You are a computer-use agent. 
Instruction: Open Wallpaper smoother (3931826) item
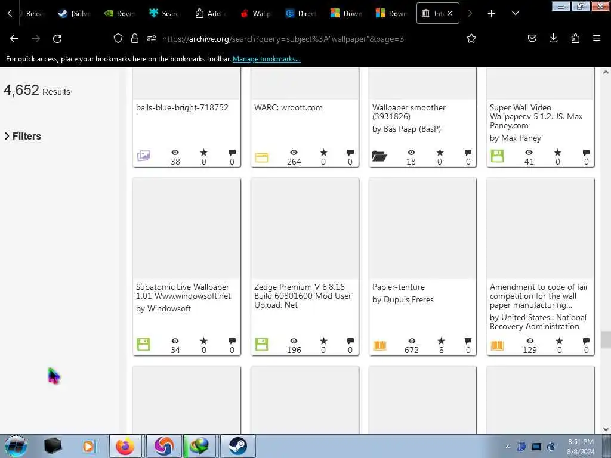(x=409, y=112)
